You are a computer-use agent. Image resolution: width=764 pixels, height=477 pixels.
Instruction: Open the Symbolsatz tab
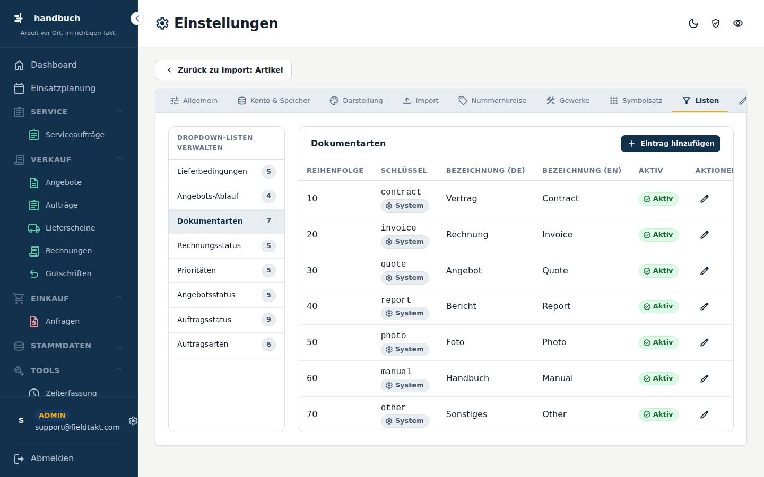[x=636, y=101]
